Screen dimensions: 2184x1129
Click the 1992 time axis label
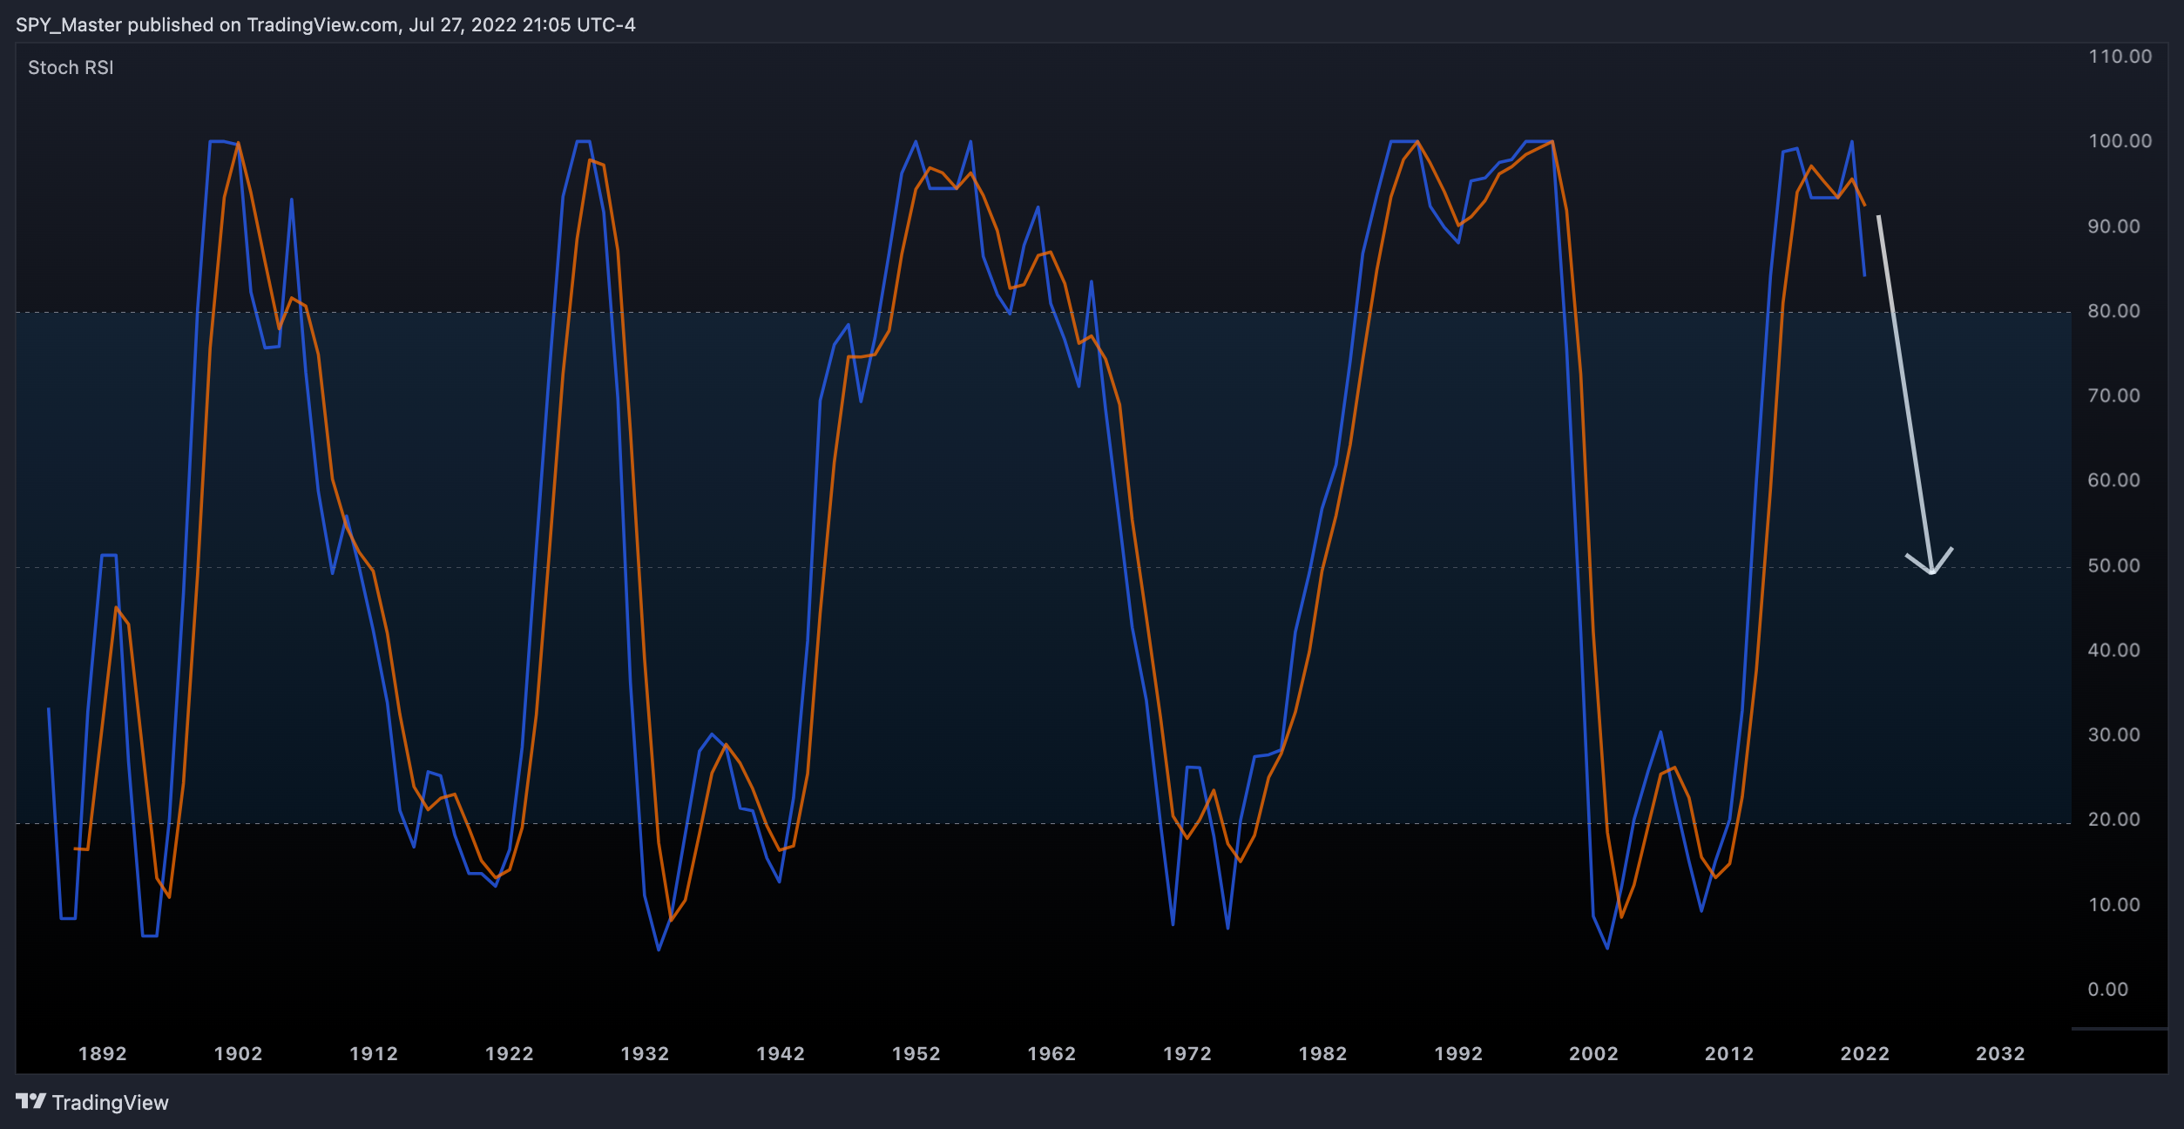(x=1458, y=1053)
